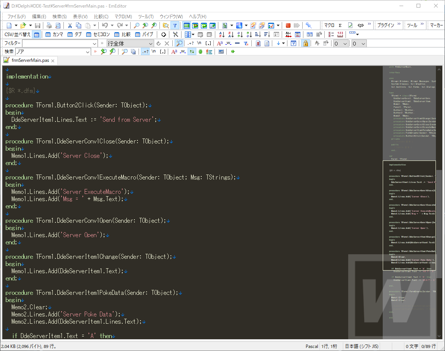Open the New file dropdown arrow

(x=16, y=25)
